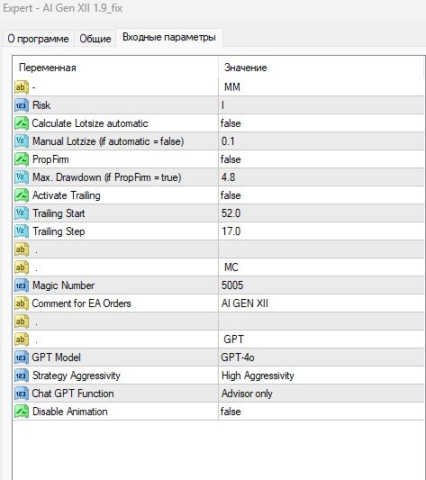This screenshot has height=480, width=426.
Task: Open the Advisor only value dropdown
Action: 322,394
